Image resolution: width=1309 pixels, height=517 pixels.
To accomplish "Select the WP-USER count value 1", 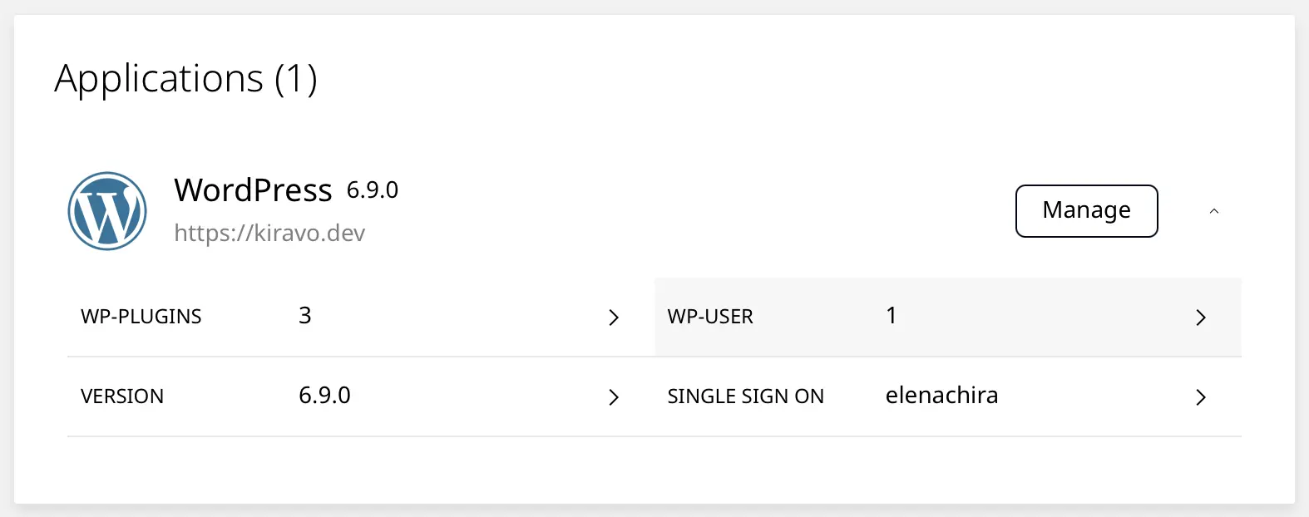I will coord(891,315).
